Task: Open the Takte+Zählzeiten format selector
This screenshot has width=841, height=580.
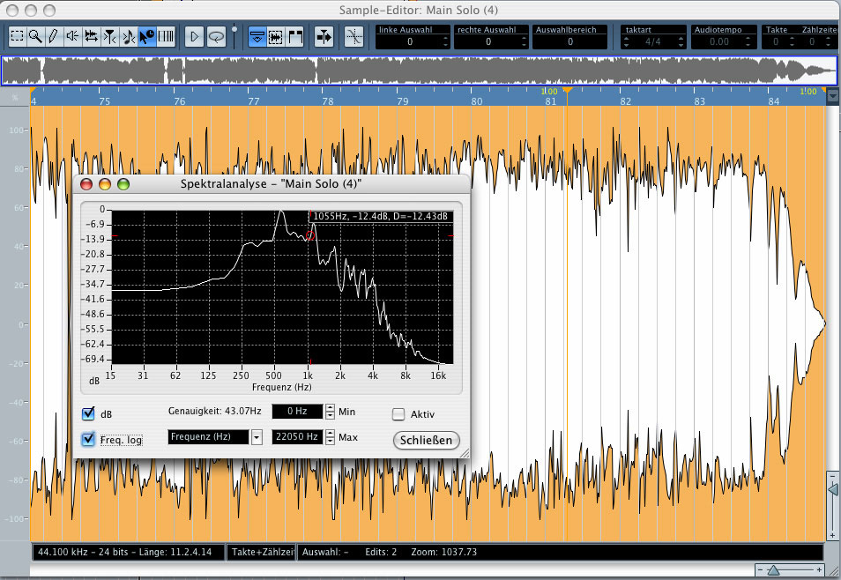Action: pos(261,552)
